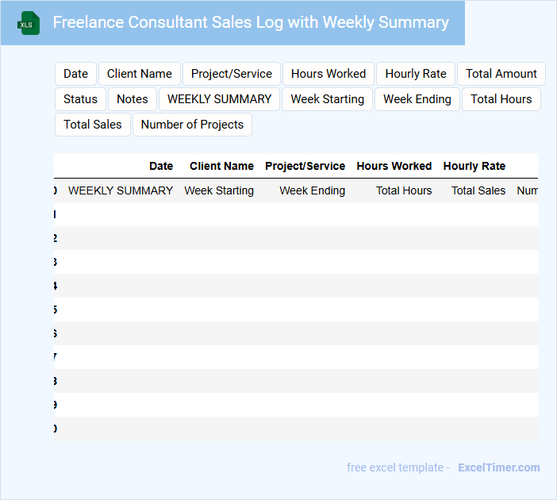Click the Project/Service tag

point(232,74)
